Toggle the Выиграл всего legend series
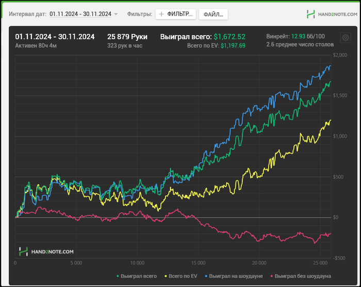Screen dimensions: 361x287 click(137, 276)
